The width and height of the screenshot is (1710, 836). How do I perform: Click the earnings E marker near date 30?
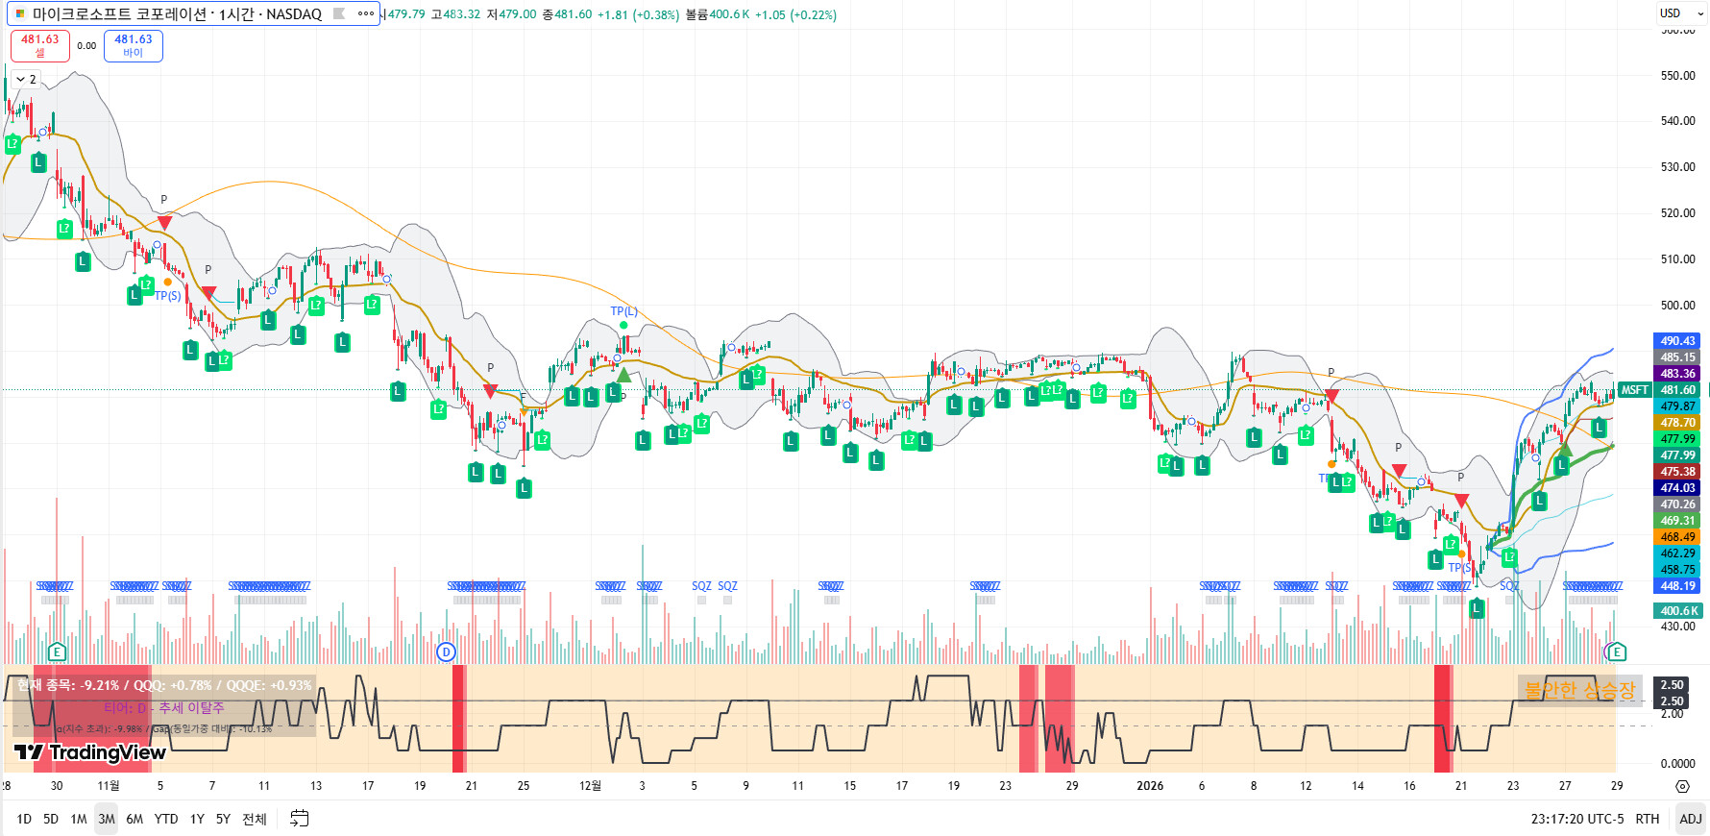(x=57, y=652)
